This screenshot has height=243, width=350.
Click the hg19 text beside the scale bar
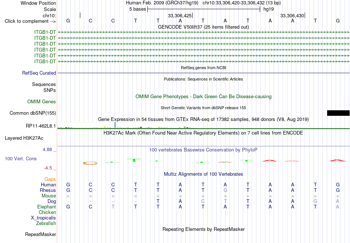[269, 9]
